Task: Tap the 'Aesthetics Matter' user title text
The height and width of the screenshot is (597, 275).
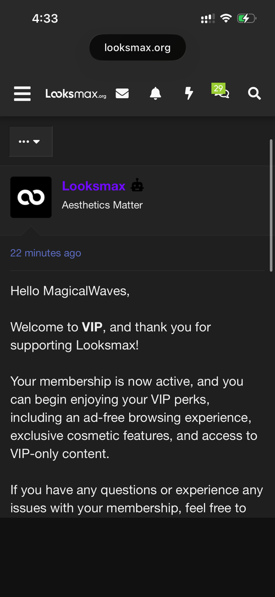Action: [102, 205]
